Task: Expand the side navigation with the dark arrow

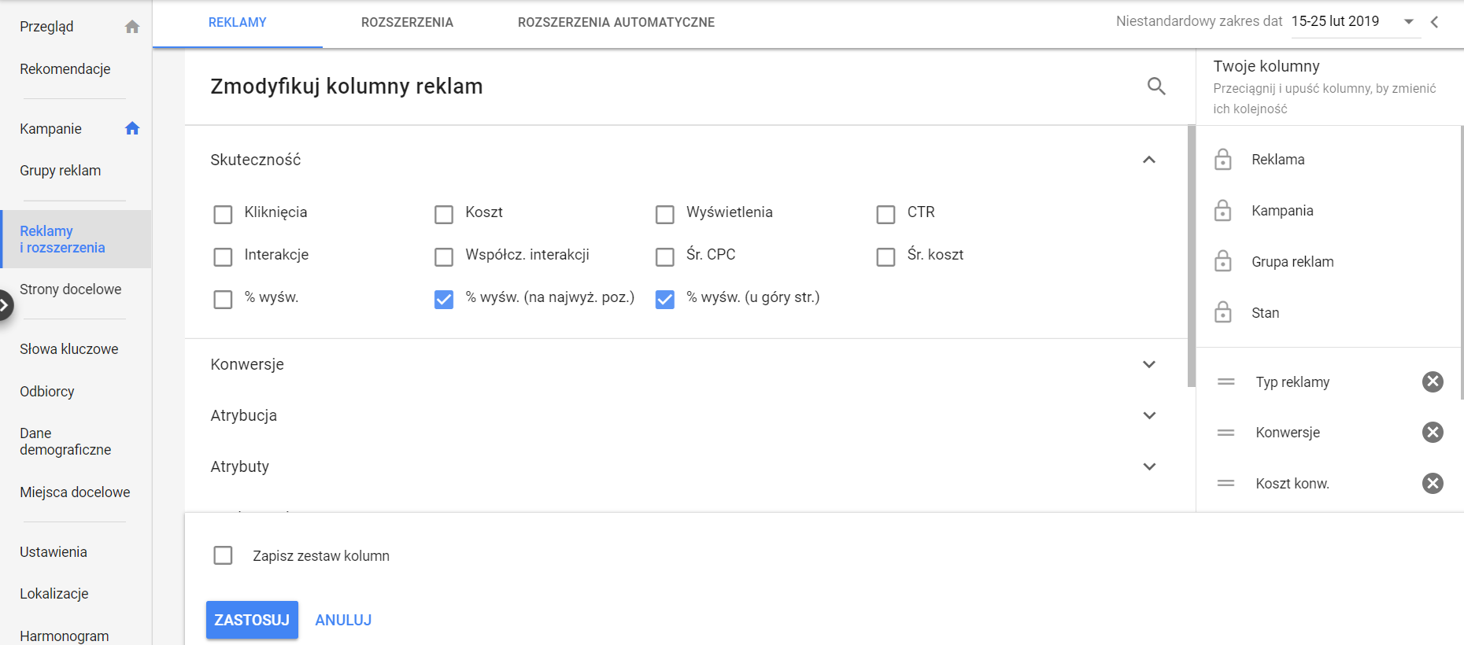Action: pos(5,305)
